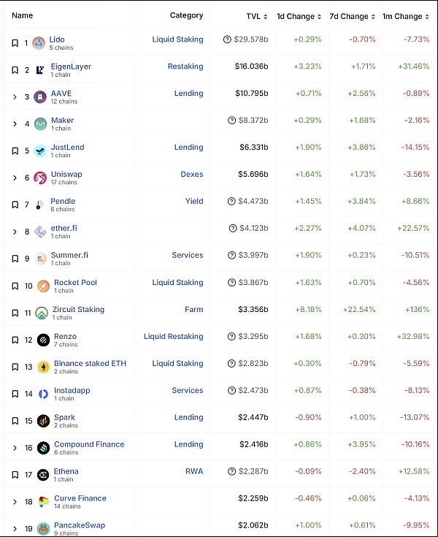Open the Liquid Restaking category link for Renzo
The width and height of the screenshot is (438, 537).
click(x=173, y=336)
